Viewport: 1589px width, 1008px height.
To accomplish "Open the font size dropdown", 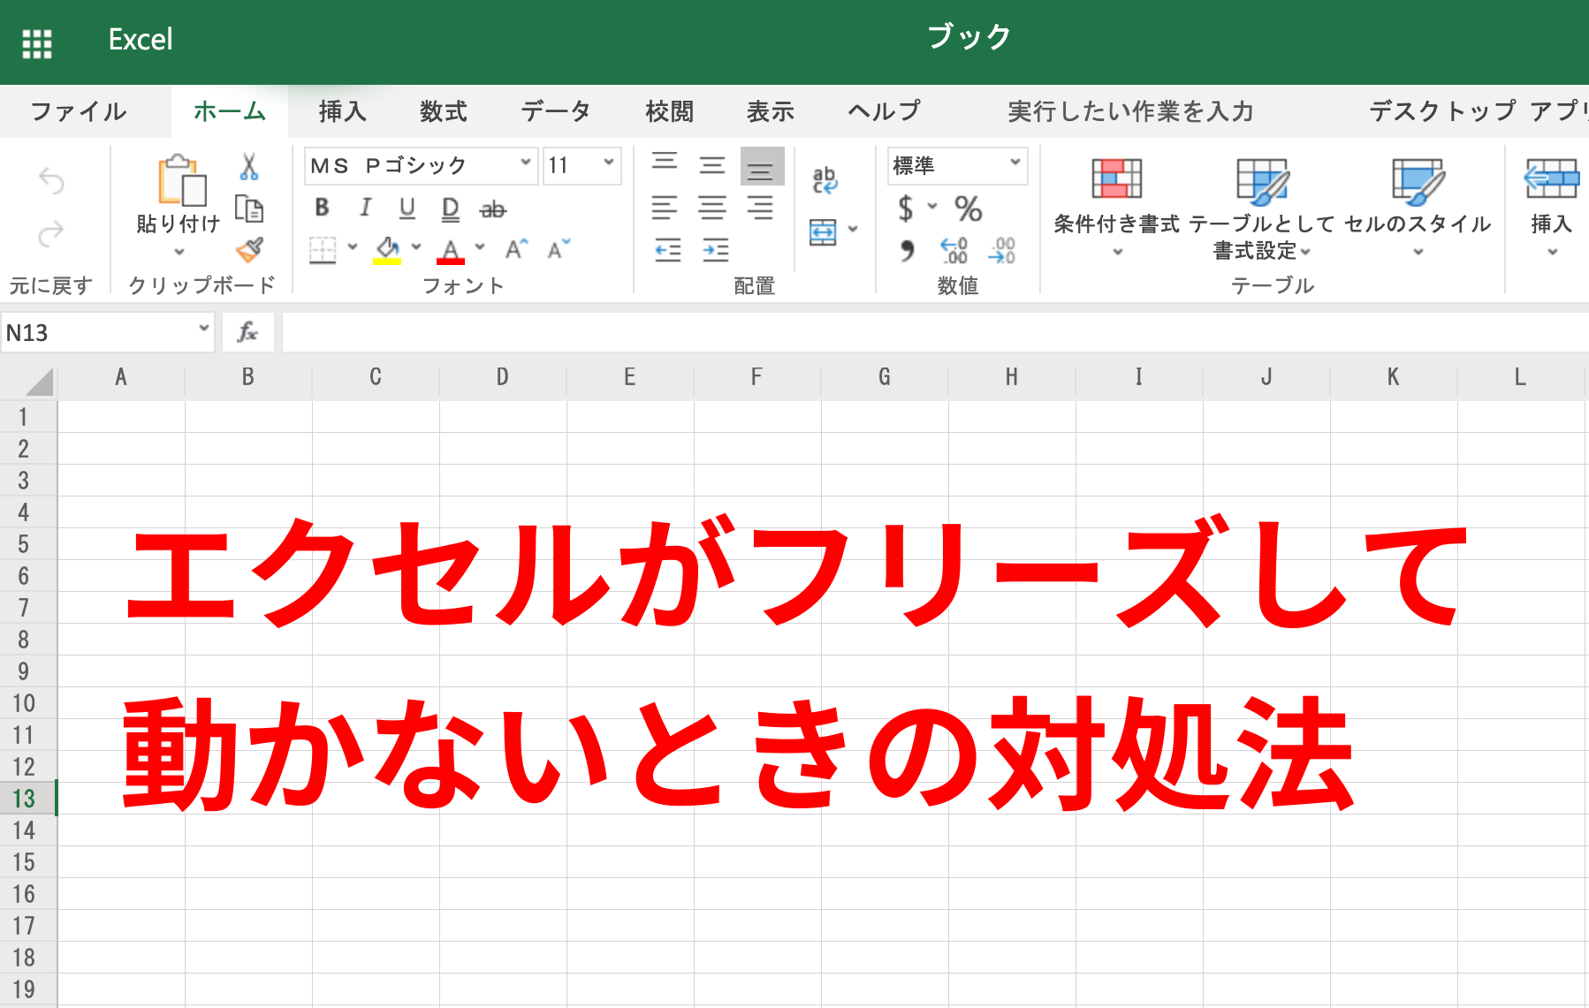I will pyautogui.click(x=607, y=164).
